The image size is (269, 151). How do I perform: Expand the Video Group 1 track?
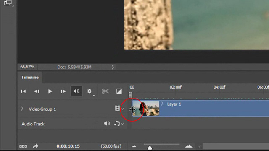coord(22,109)
